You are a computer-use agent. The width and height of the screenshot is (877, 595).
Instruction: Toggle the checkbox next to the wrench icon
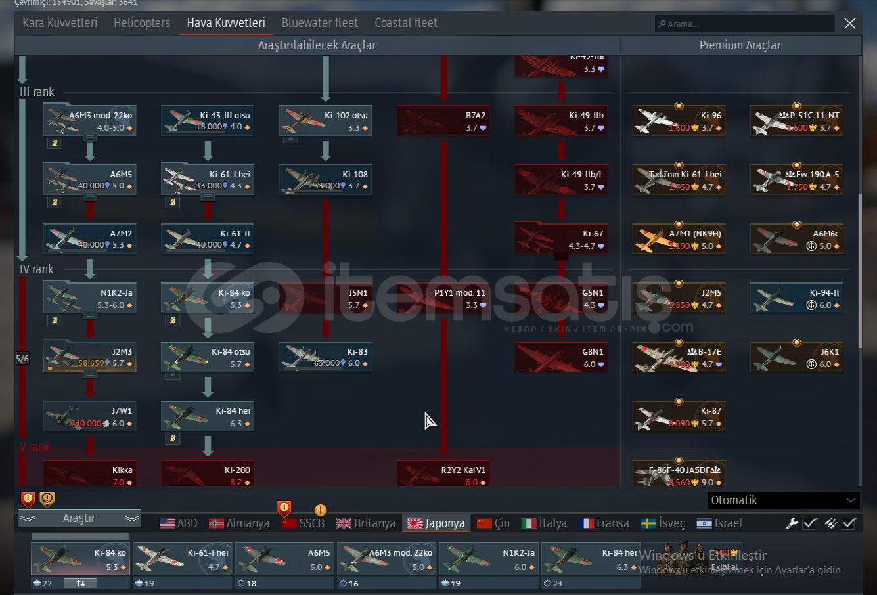(x=810, y=523)
